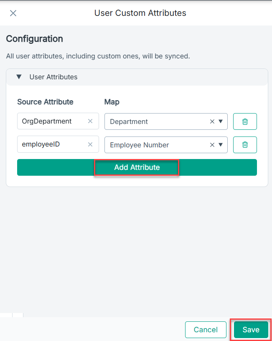Clear the Department map selection
Screen dimensions: 272x341
coord(212,121)
